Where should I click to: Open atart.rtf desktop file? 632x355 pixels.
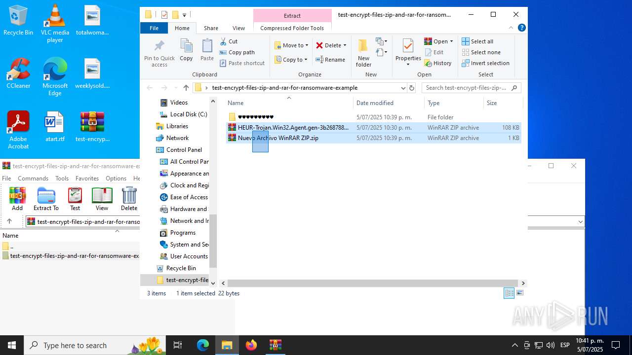[x=55, y=127]
